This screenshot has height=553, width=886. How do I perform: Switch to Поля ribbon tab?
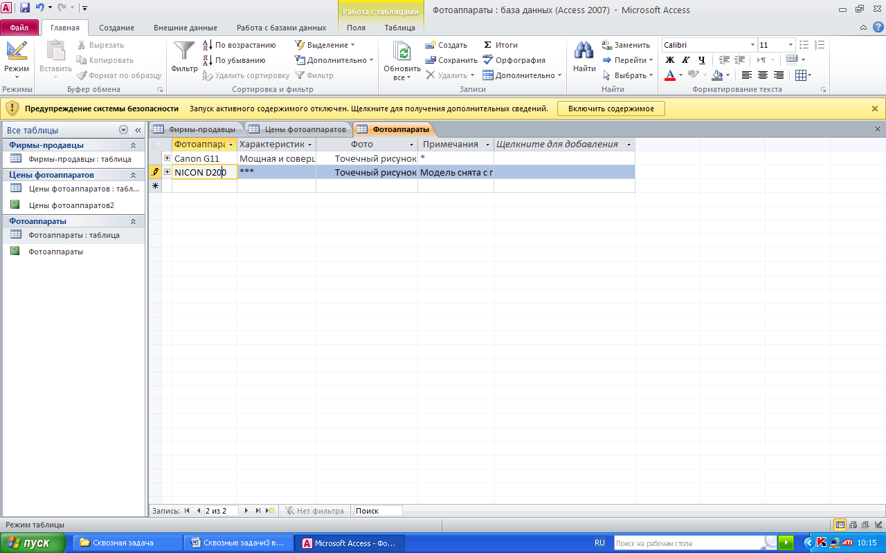(x=356, y=28)
